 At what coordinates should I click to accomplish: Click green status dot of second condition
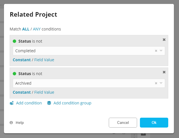tap(14, 74)
